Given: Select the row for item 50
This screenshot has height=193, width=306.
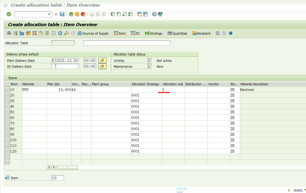Looking at the screenshot, I should pos(7,112).
